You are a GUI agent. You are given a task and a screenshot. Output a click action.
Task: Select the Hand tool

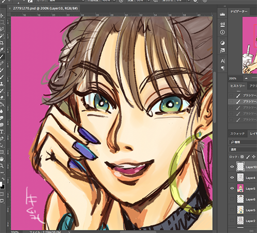(x=2, y=159)
